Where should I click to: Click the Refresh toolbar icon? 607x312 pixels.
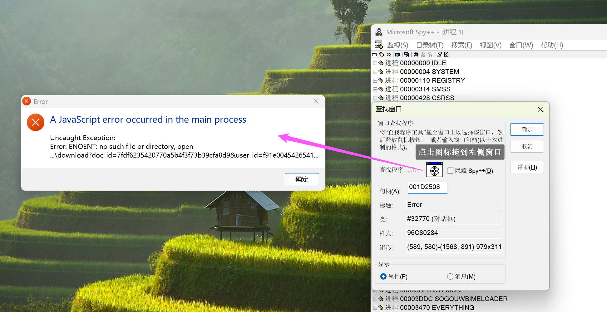coord(447,55)
